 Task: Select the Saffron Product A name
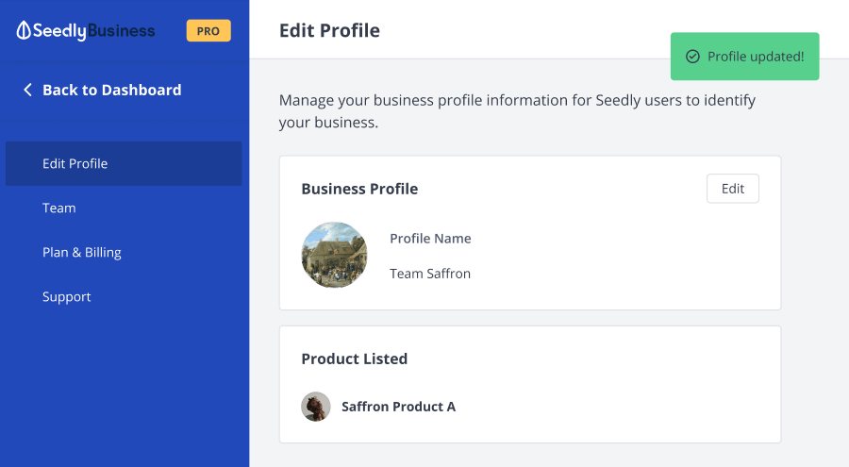[398, 407]
